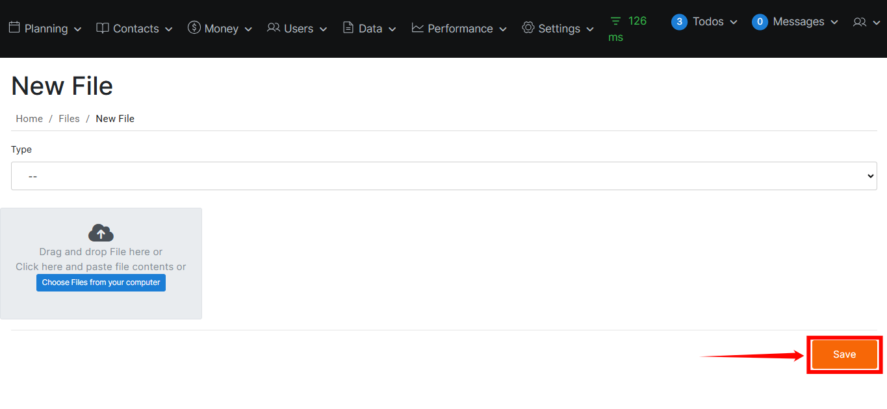The height and width of the screenshot is (409, 887).
Task: Click the Settings gear icon
Action: click(528, 28)
